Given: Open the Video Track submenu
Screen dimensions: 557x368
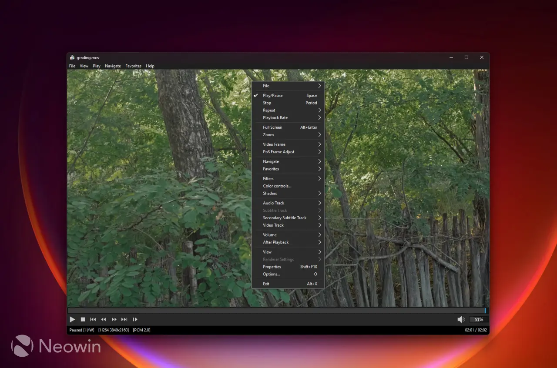Looking at the screenshot, I should coord(288,225).
